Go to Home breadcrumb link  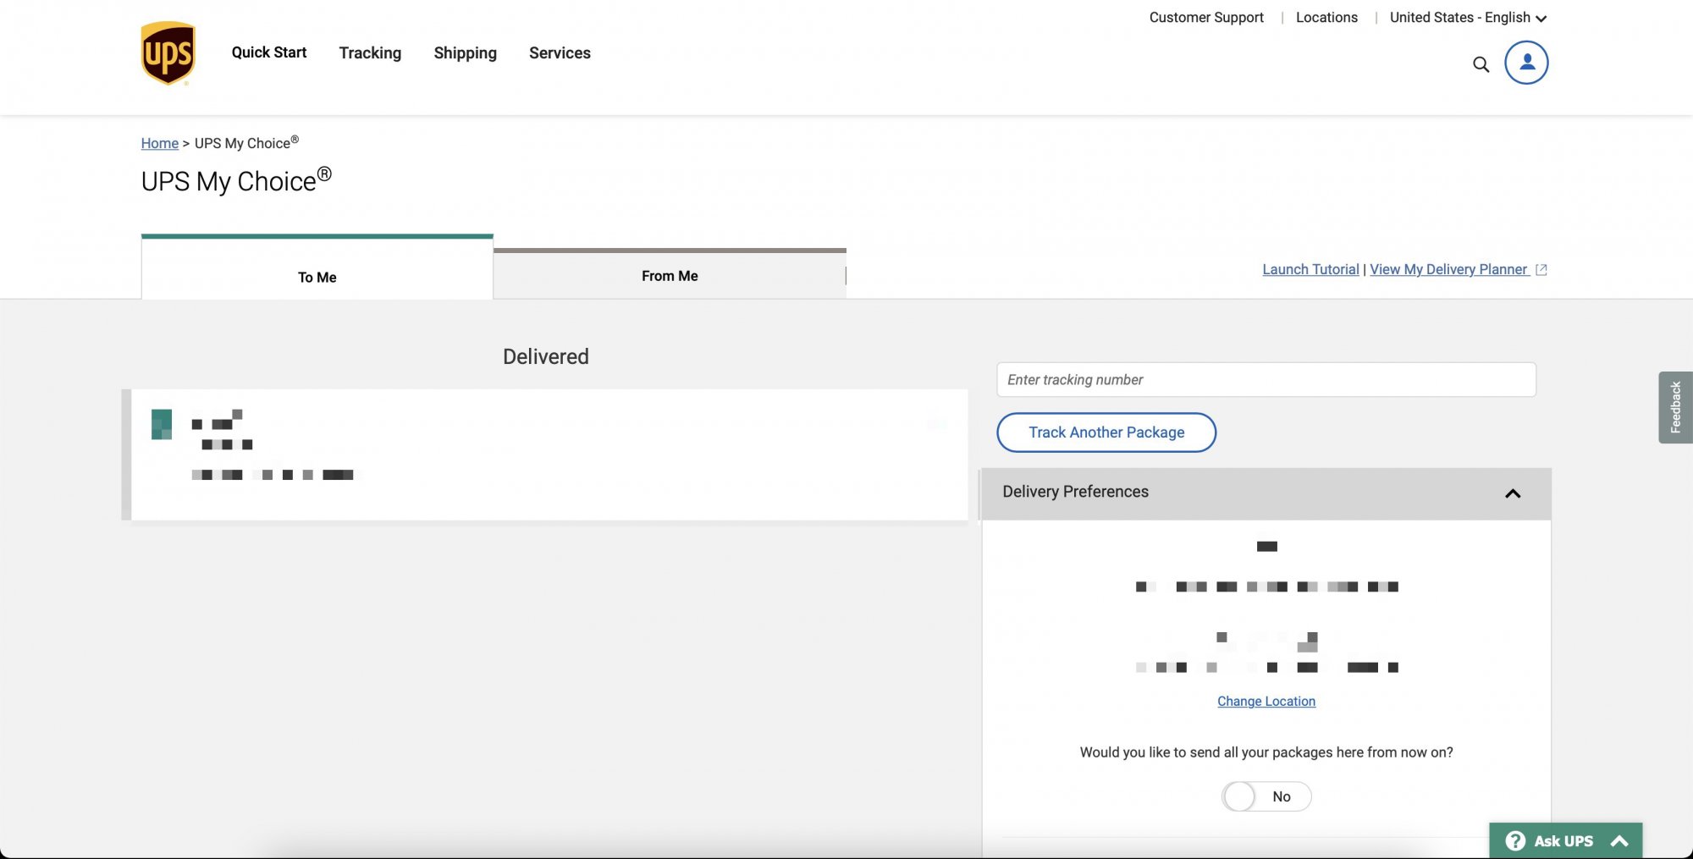click(x=160, y=143)
